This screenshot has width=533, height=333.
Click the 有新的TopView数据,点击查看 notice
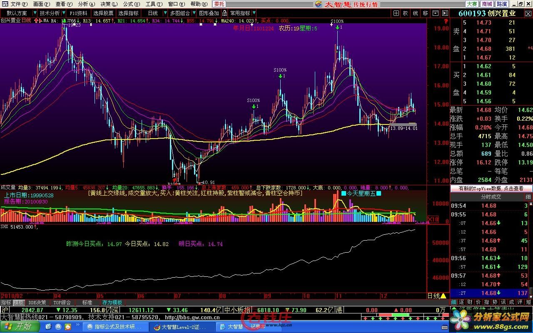click(491, 189)
